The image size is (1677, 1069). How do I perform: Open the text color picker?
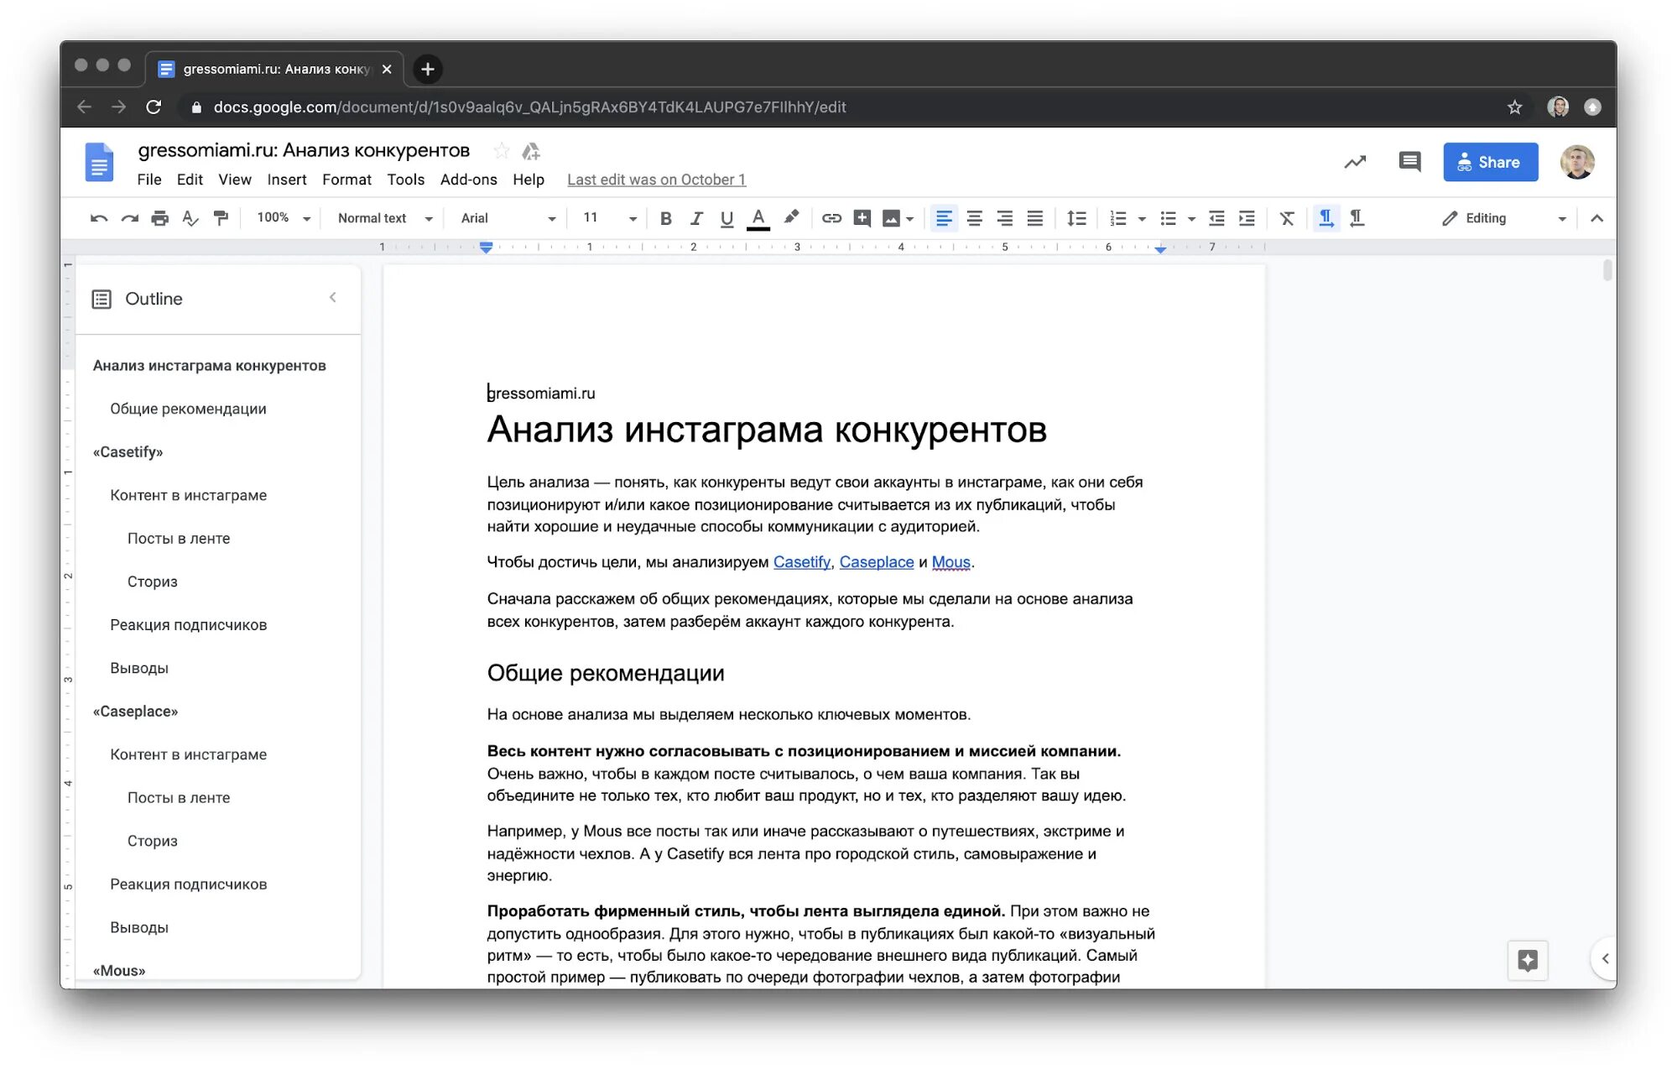[x=758, y=218]
